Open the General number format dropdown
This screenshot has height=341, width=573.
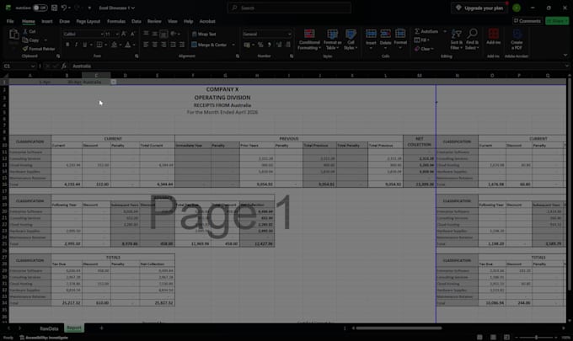click(289, 34)
